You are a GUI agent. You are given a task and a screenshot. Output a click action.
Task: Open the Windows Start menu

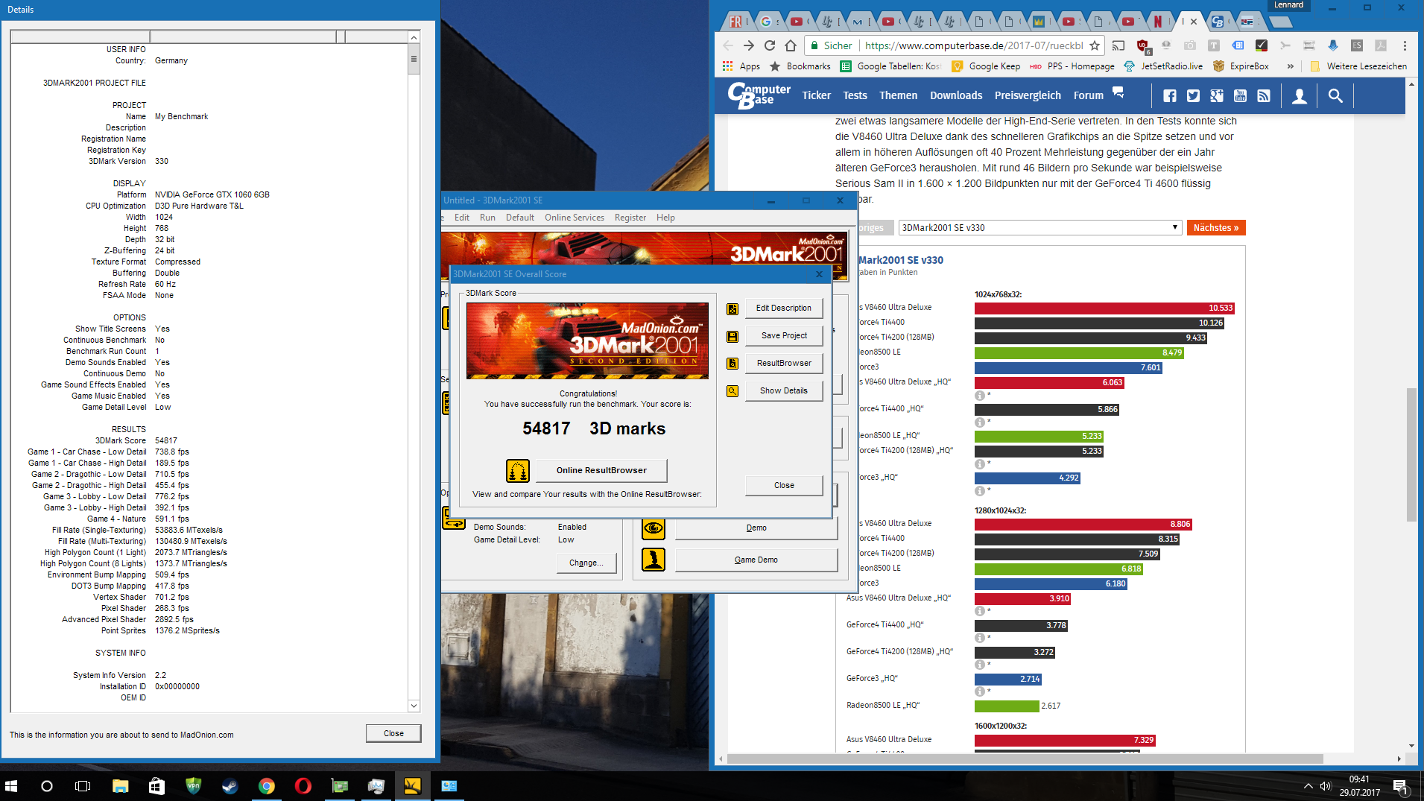11,786
